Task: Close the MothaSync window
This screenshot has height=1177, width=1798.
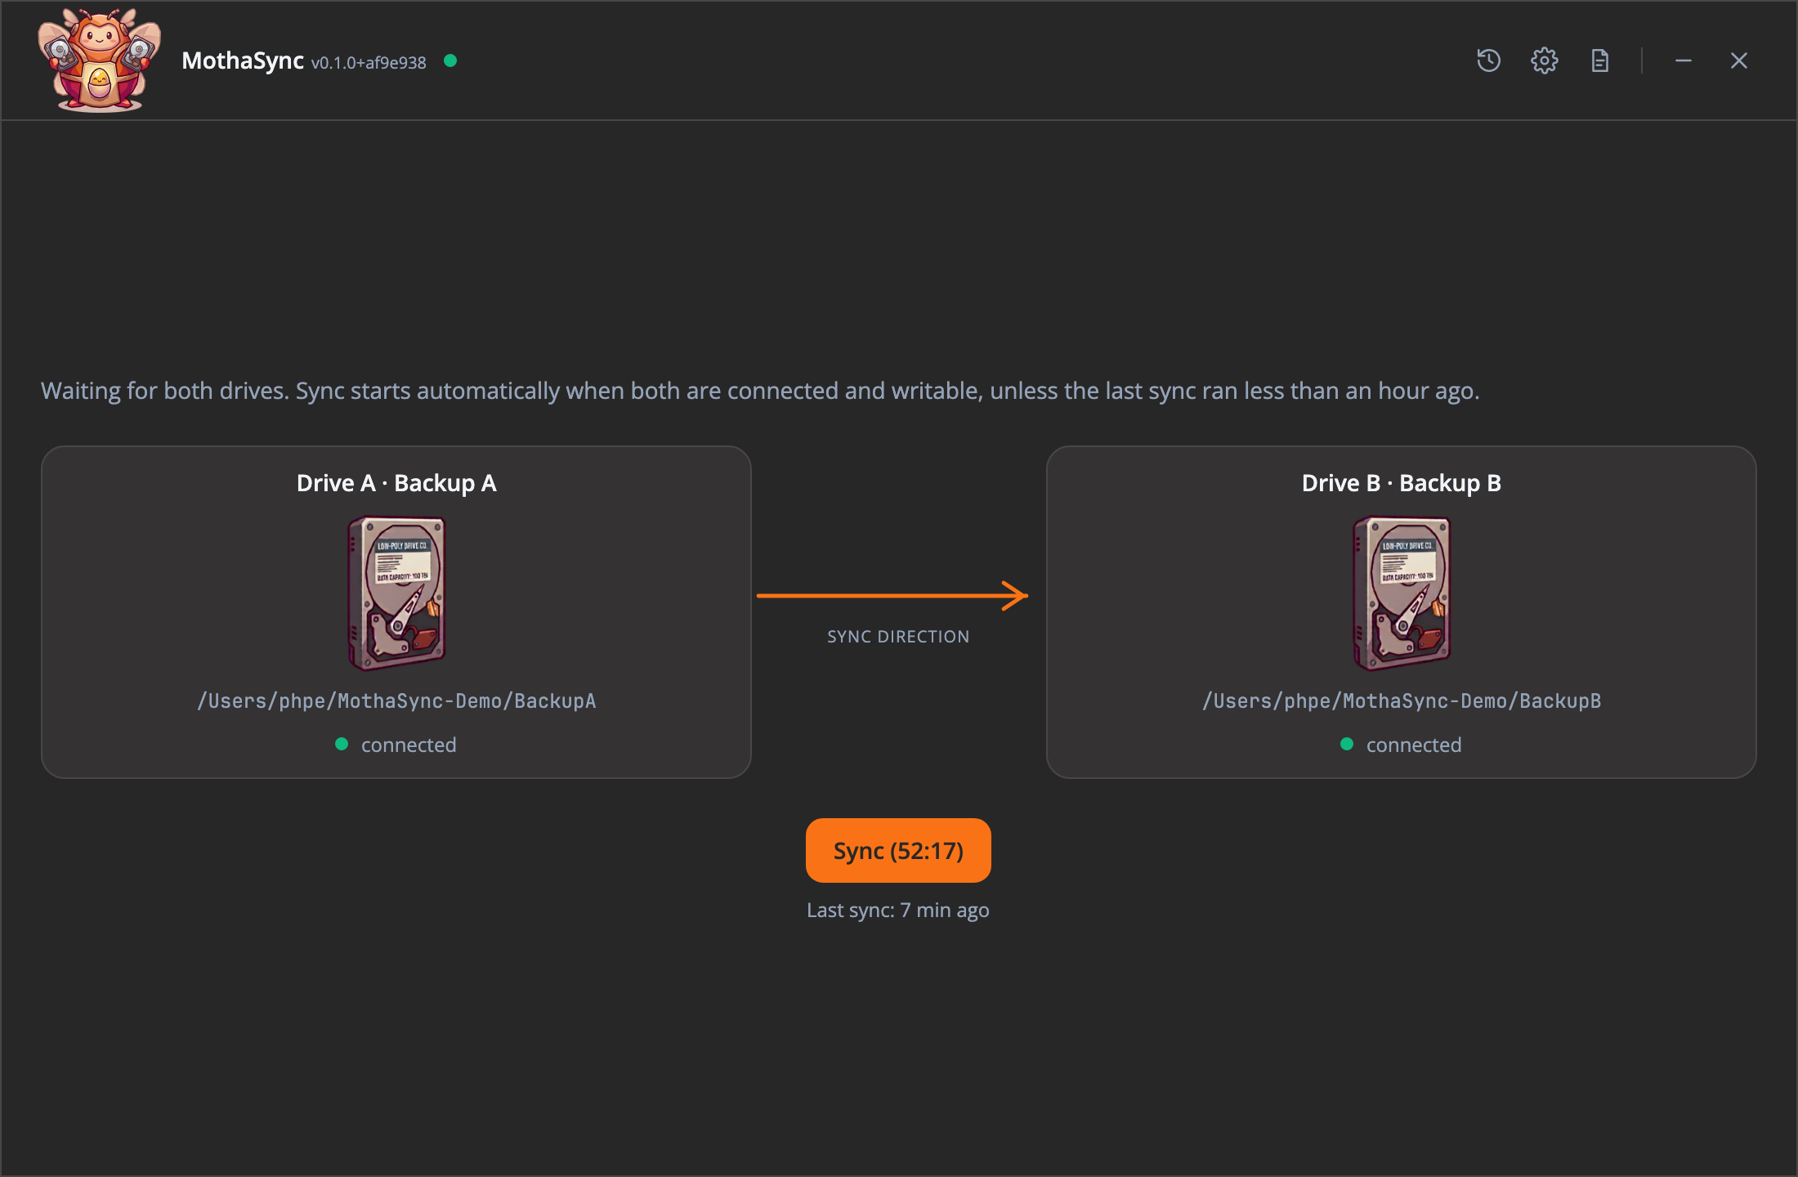Action: [x=1738, y=60]
